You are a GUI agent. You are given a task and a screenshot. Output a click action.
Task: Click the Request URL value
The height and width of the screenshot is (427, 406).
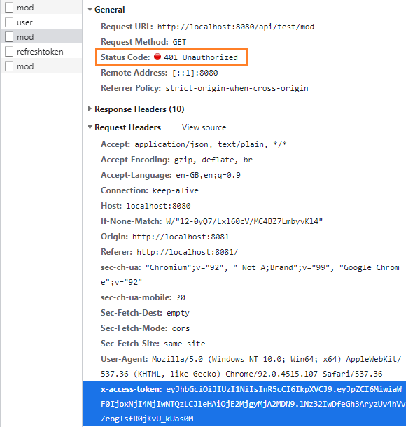point(235,27)
